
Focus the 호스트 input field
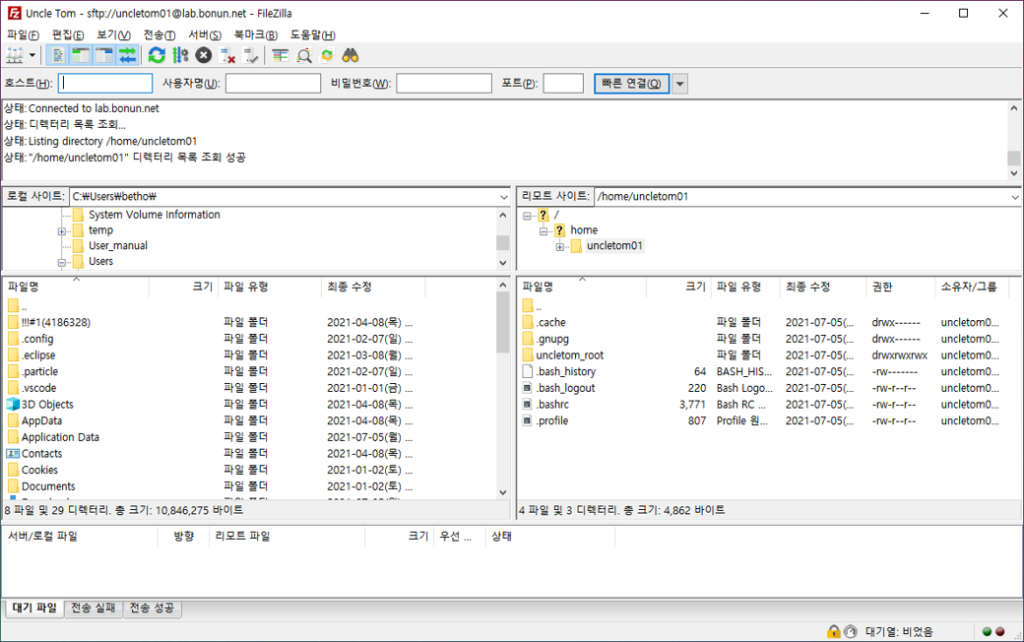coord(105,84)
